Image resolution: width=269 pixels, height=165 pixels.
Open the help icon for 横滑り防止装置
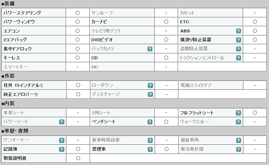[238, 40]
